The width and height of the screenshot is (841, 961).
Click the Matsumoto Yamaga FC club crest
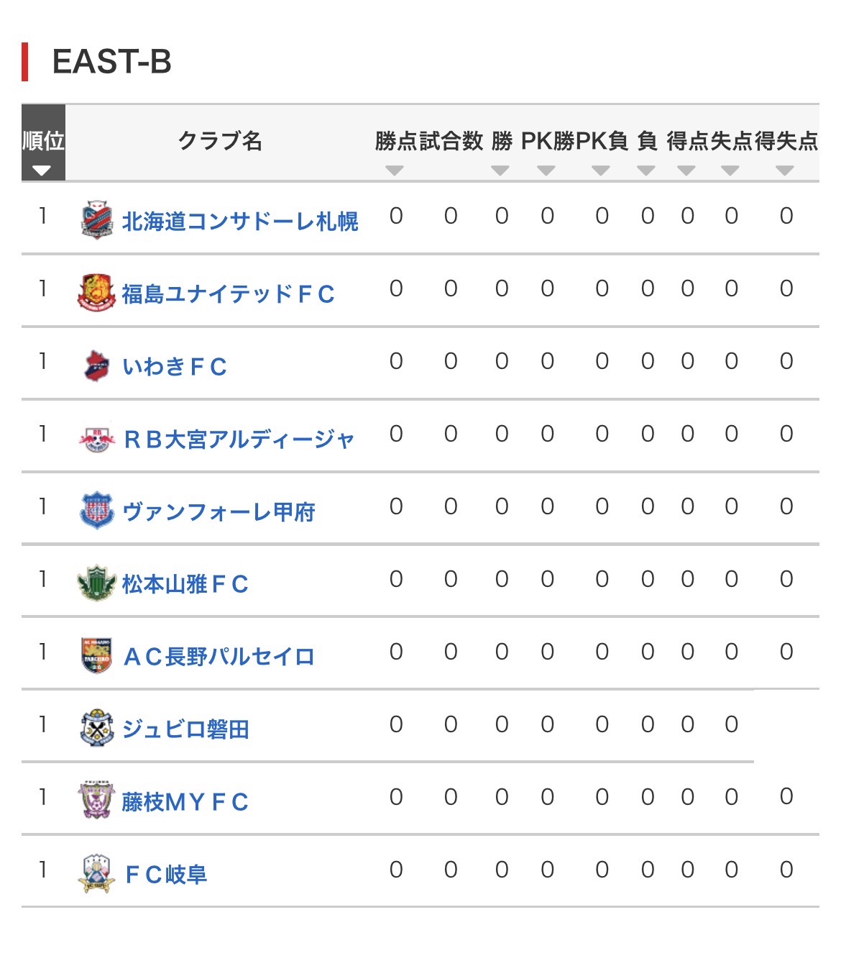(96, 583)
